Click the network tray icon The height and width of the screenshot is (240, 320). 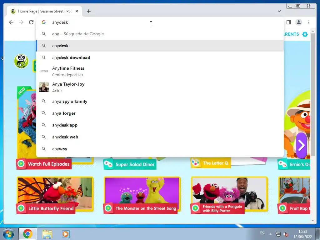(278, 234)
